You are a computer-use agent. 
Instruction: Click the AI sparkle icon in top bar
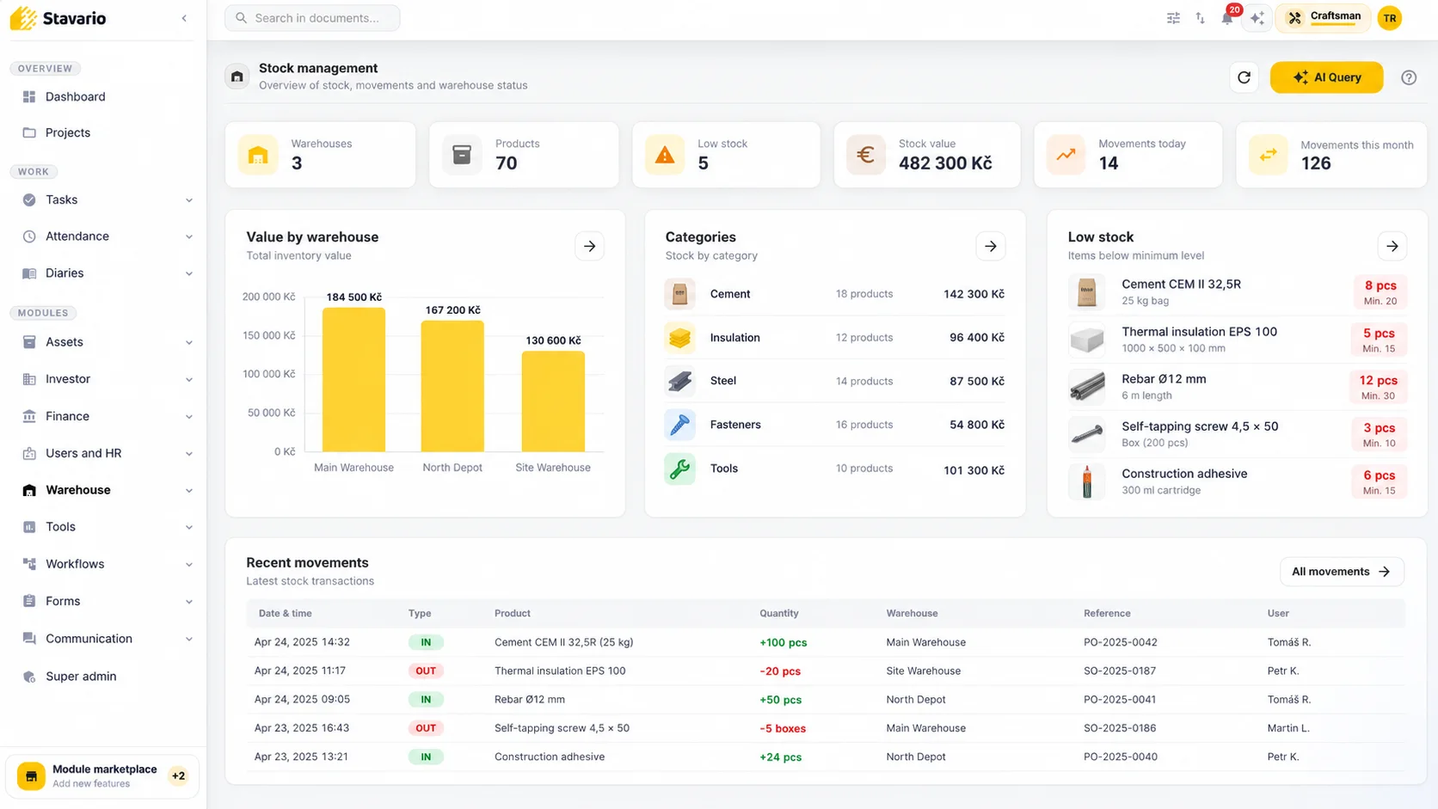click(1257, 18)
